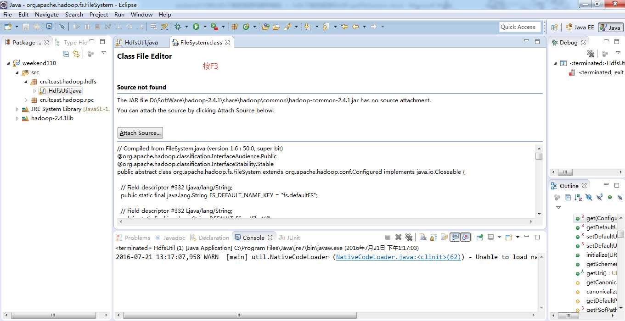Toggle Hide Static Members in Outline toolbar
This screenshot has height=321, width=625.
coord(599,197)
